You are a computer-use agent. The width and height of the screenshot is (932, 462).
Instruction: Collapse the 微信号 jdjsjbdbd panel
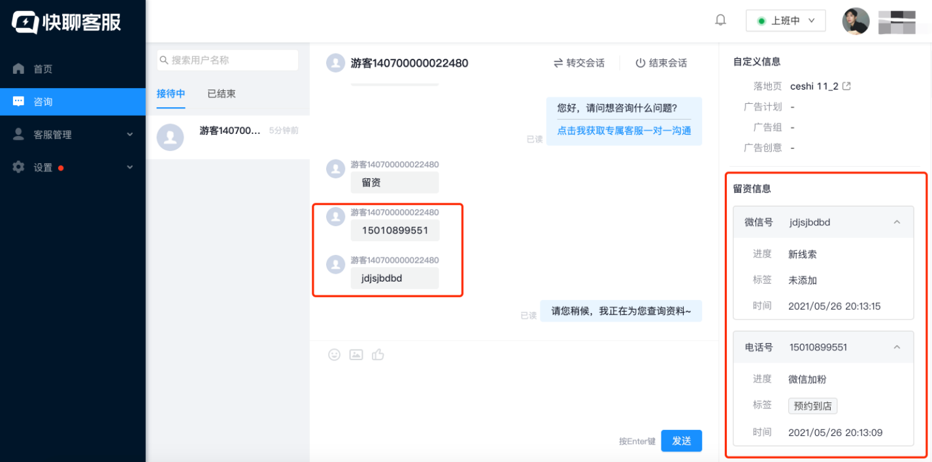click(x=897, y=222)
